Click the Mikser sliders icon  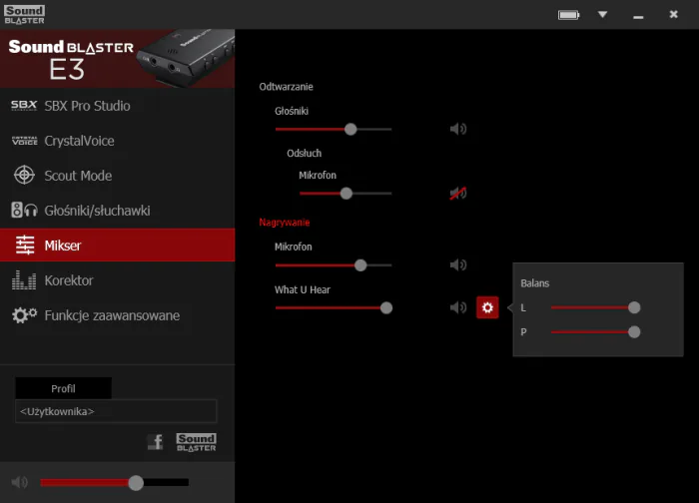[x=25, y=246]
